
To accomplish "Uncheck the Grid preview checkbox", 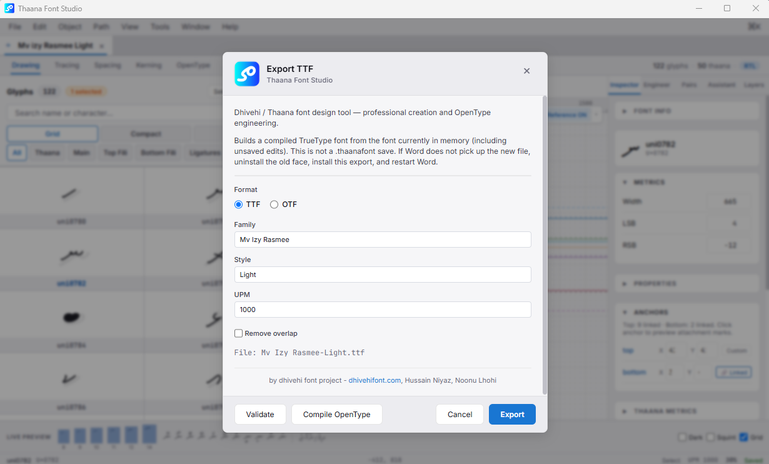I will [x=743, y=437].
